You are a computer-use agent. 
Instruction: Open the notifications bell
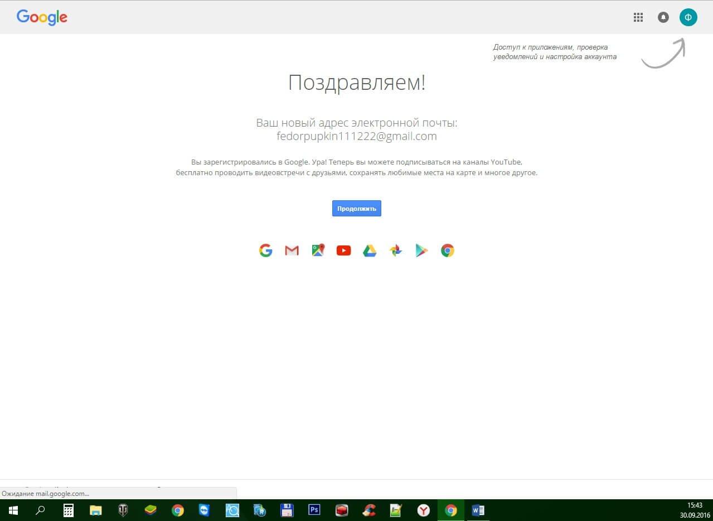(663, 17)
